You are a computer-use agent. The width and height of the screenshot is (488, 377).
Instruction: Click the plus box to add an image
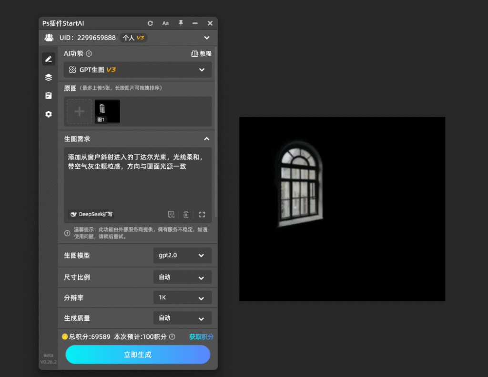80,111
